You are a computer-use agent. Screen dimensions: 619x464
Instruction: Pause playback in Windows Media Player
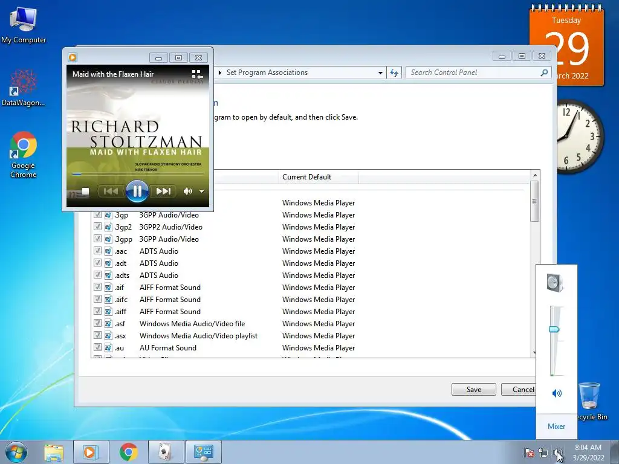coord(137,191)
